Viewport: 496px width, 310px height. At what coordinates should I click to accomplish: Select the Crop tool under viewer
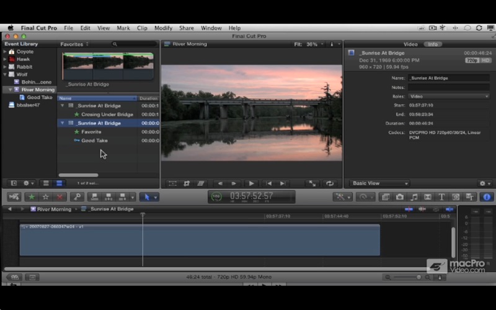click(x=187, y=183)
